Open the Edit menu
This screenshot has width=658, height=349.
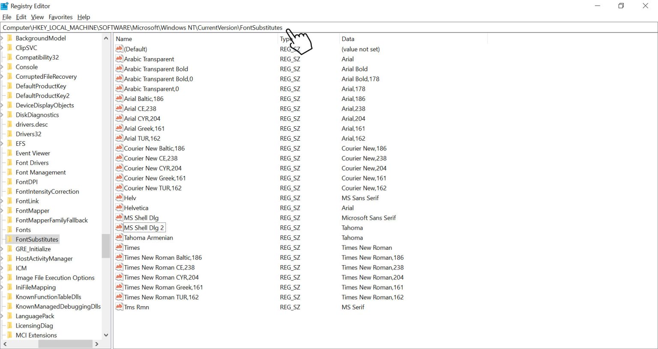coord(21,17)
